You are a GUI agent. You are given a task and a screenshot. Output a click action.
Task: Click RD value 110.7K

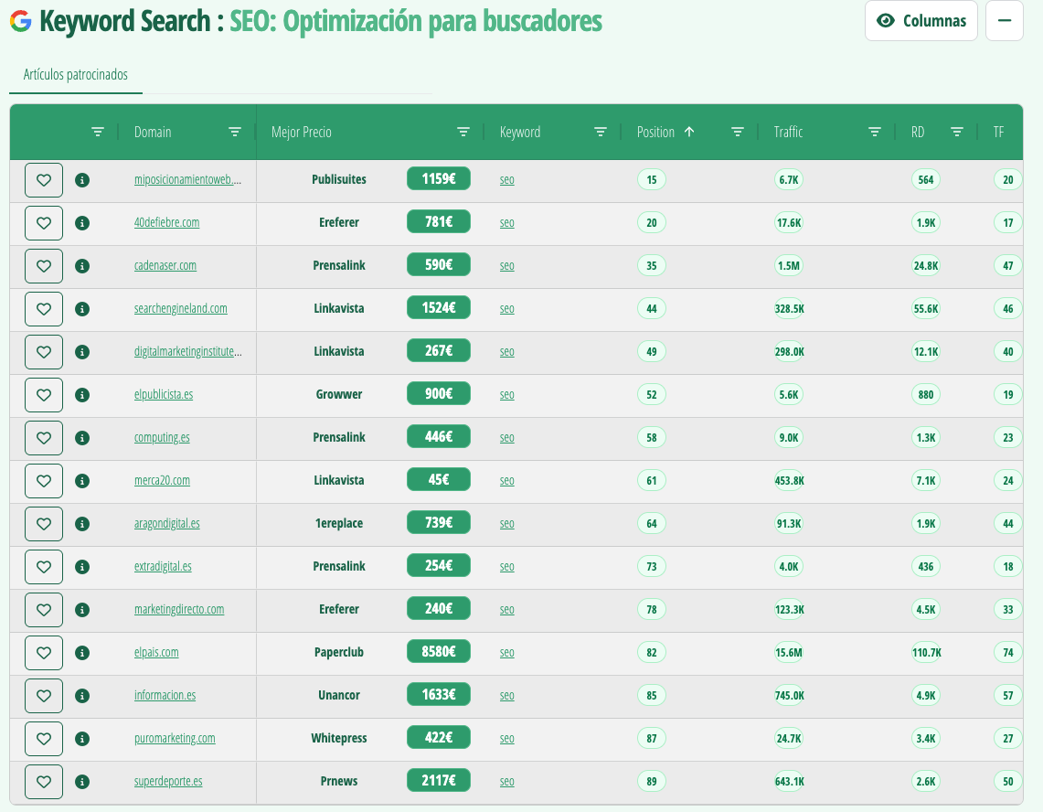(927, 652)
